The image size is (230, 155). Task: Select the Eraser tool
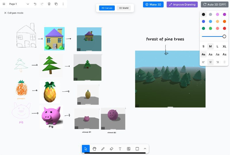[112, 149]
